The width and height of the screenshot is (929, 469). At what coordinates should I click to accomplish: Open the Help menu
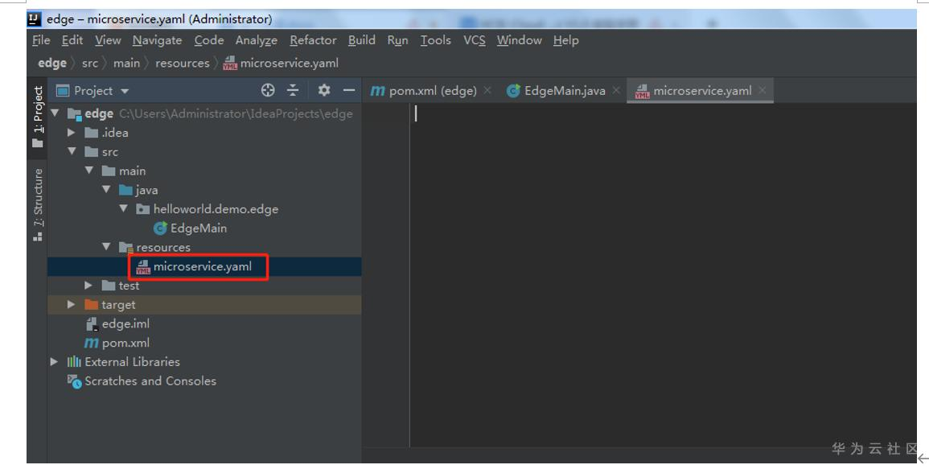tap(565, 40)
